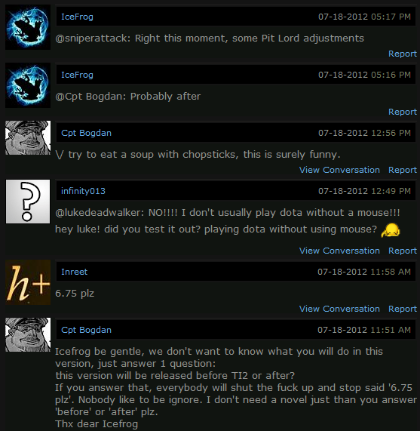
Task: Click Cpt Bogdan's avatar on bottom post
Action: (28, 334)
